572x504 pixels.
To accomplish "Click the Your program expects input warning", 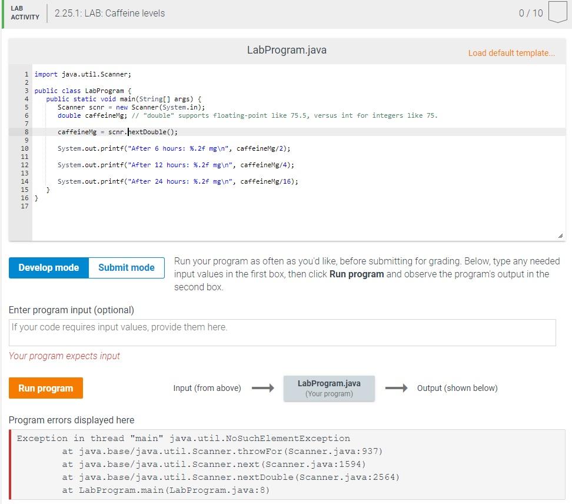I will tap(65, 356).
